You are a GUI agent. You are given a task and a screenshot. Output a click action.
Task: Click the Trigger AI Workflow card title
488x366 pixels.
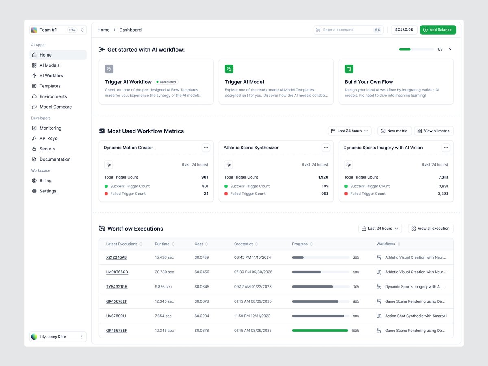pos(128,82)
